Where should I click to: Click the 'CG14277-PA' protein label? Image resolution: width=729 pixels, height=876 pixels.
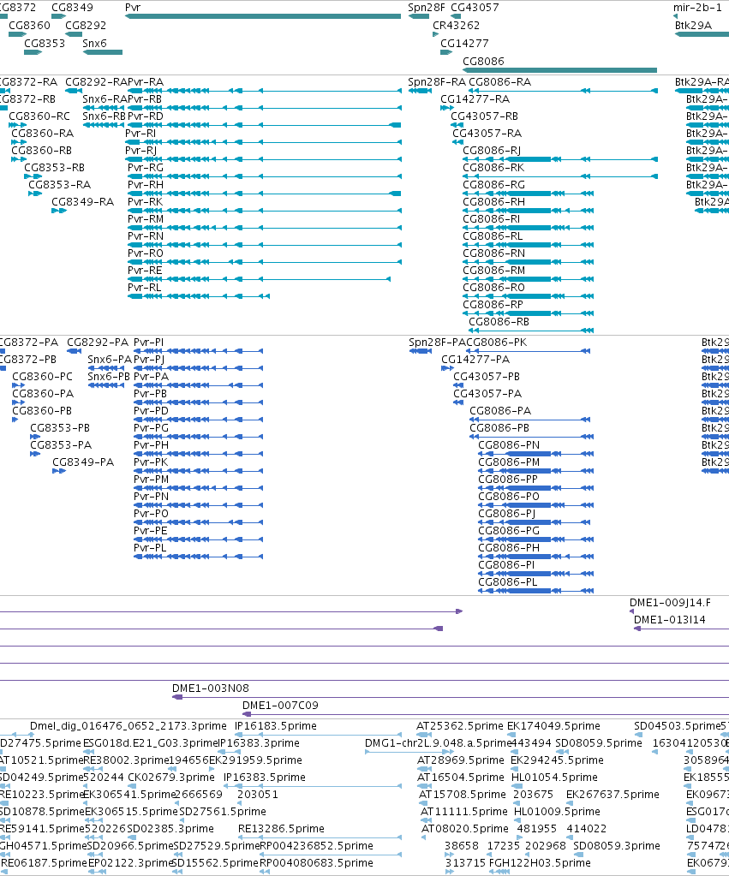[475, 359]
